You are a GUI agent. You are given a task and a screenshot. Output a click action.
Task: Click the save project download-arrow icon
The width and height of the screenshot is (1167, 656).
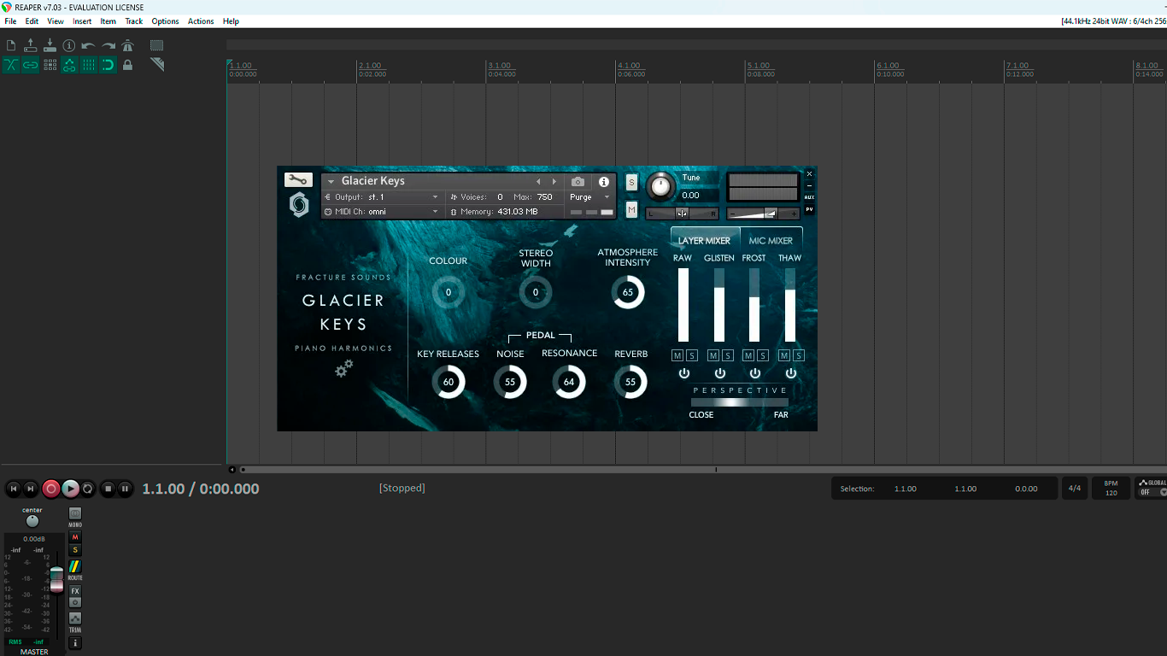[50, 45]
